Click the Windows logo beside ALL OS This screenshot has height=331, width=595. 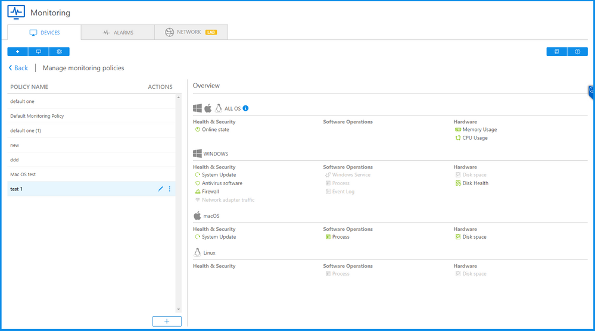[x=197, y=108]
